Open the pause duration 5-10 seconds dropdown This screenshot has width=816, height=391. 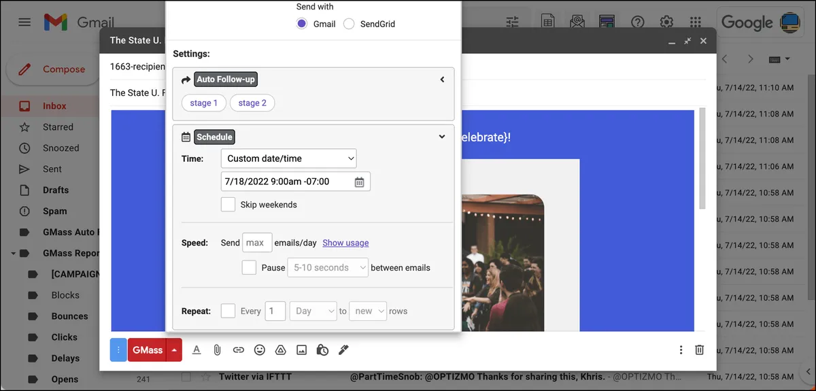(328, 267)
